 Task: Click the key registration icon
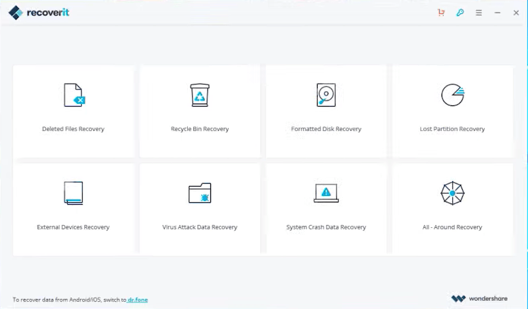point(460,12)
